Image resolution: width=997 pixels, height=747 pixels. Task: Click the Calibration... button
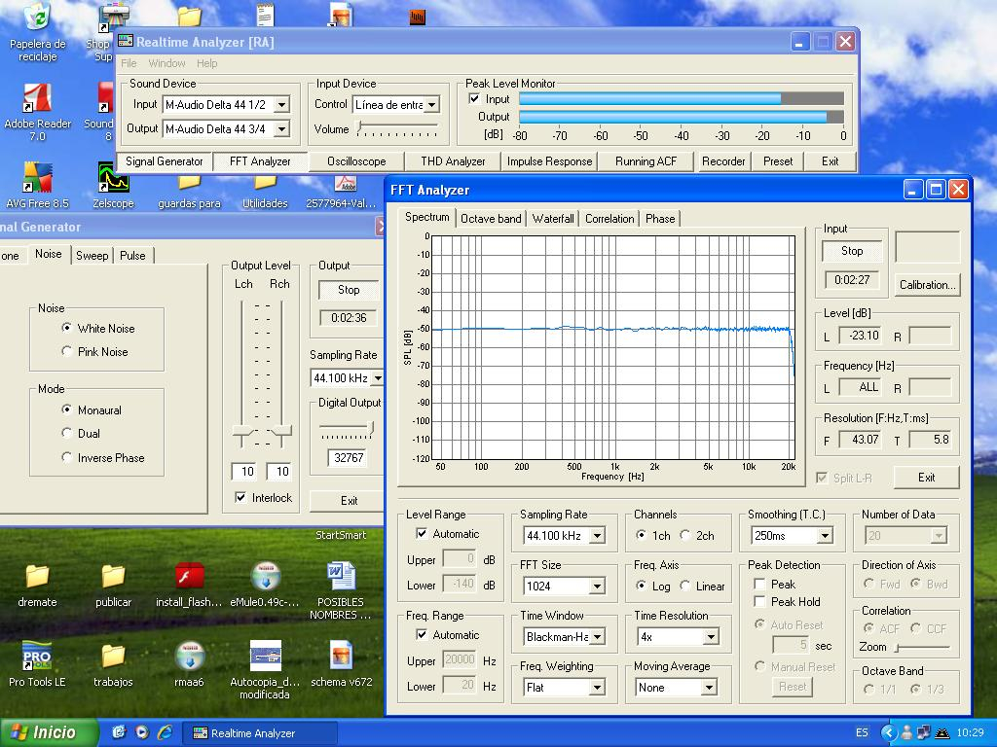[x=927, y=285]
